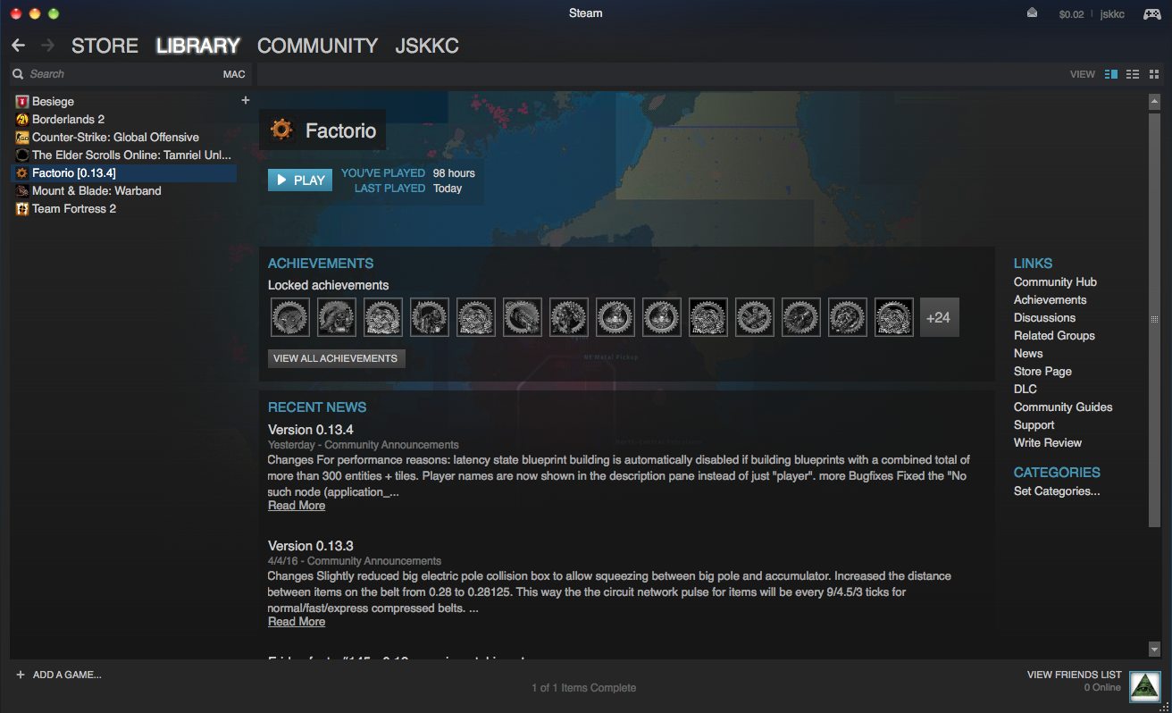Click Read More under Version 0.13.4

297,506
